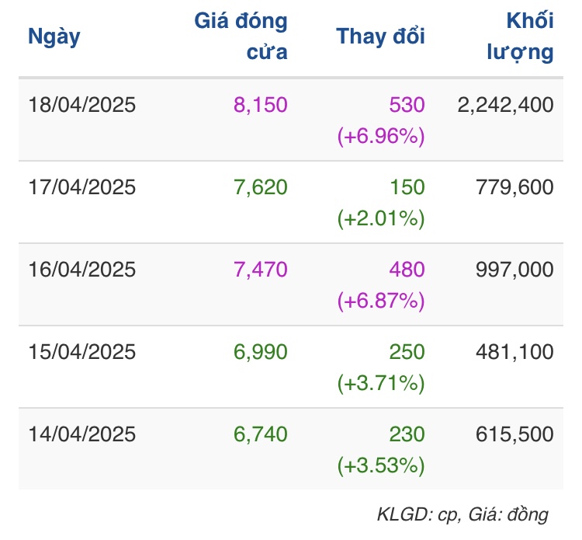Viewport: 582px width, 540px height.
Task: Select the 15/04/2025 date cell
Action: point(81,352)
